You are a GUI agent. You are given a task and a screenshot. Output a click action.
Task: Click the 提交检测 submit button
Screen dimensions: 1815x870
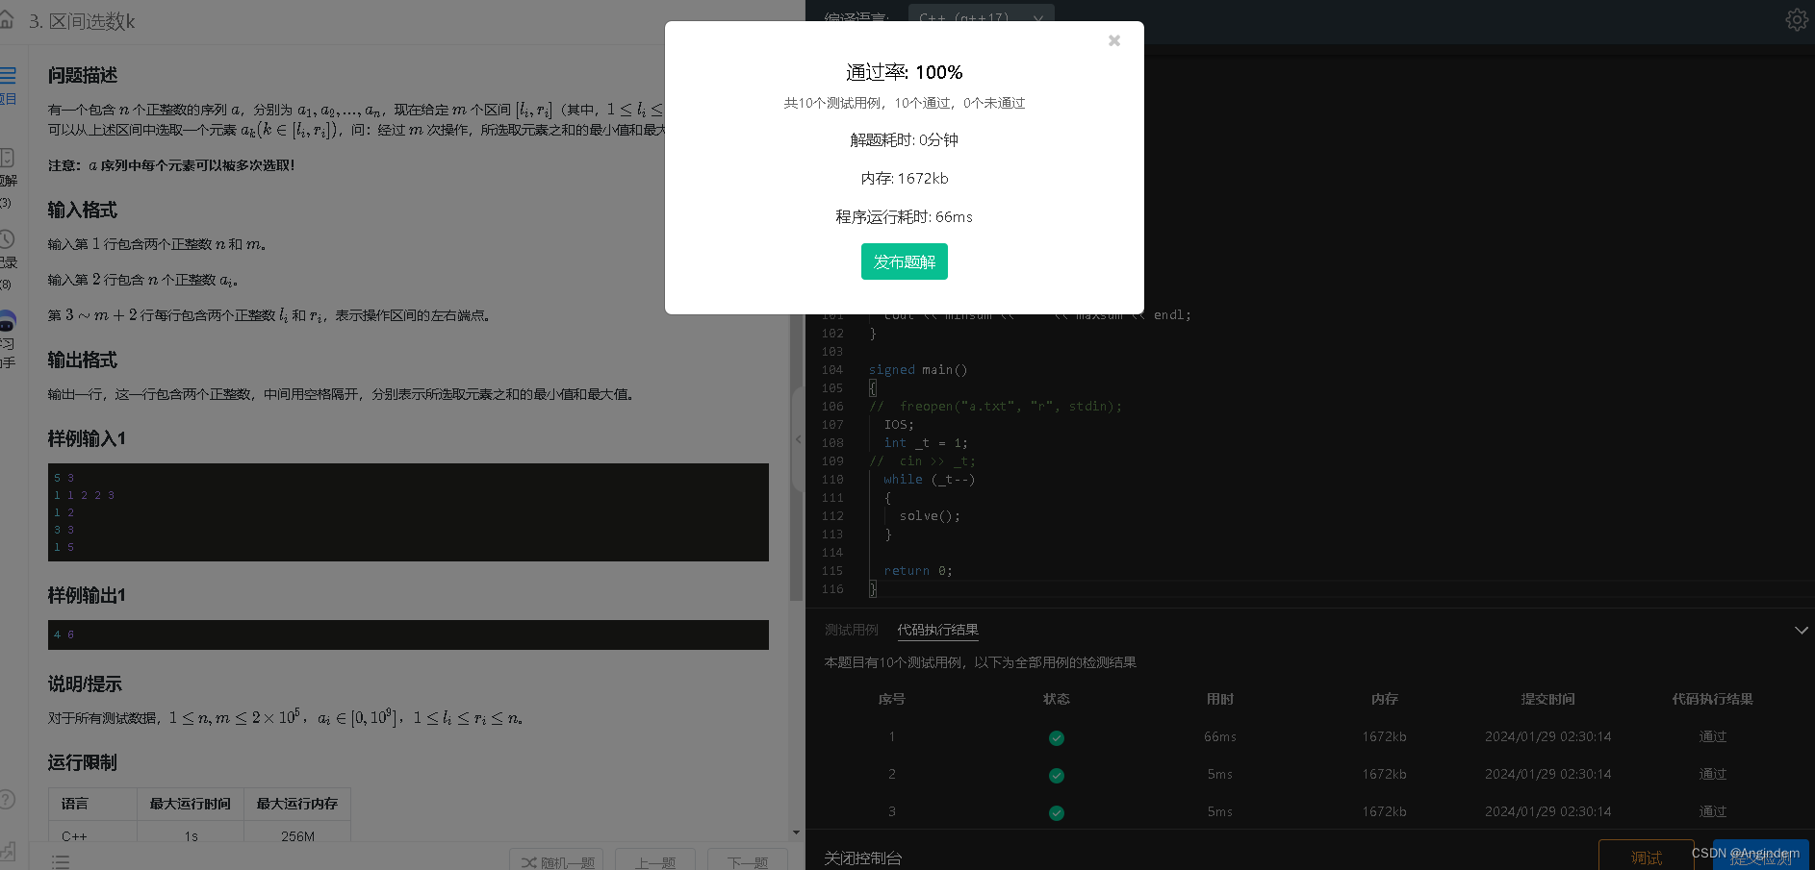pos(1760,856)
